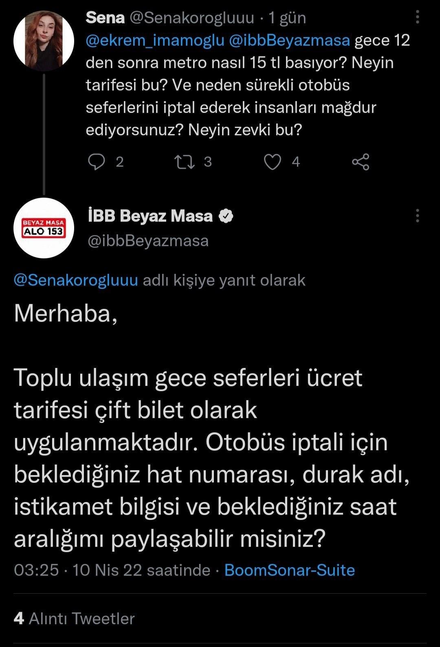Open reply icon under Sena's tweet
The height and width of the screenshot is (647, 440).
pyautogui.click(x=97, y=162)
